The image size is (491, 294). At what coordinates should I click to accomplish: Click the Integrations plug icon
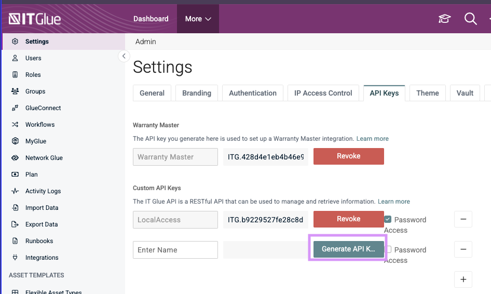[x=15, y=258]
